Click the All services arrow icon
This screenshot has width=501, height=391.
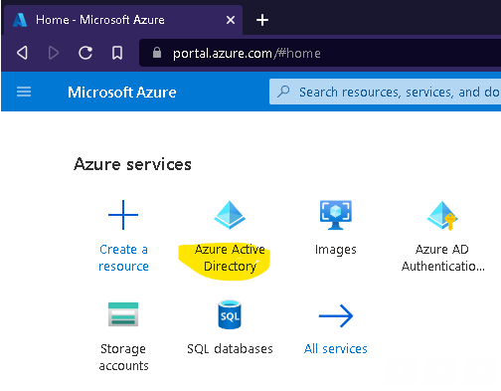coord(336,315)
